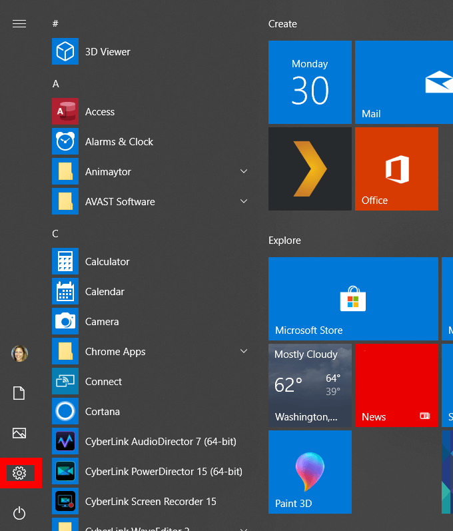Viewport: 453px width, 531px height.
Task: Open the Washington weather tile
Action: click(310, 384)
